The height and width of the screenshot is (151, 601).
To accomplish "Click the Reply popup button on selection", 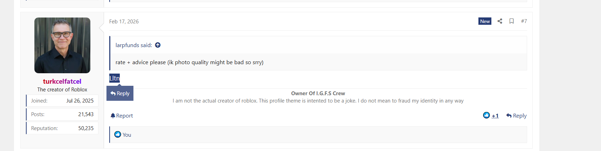I will (x=120, y=93).
